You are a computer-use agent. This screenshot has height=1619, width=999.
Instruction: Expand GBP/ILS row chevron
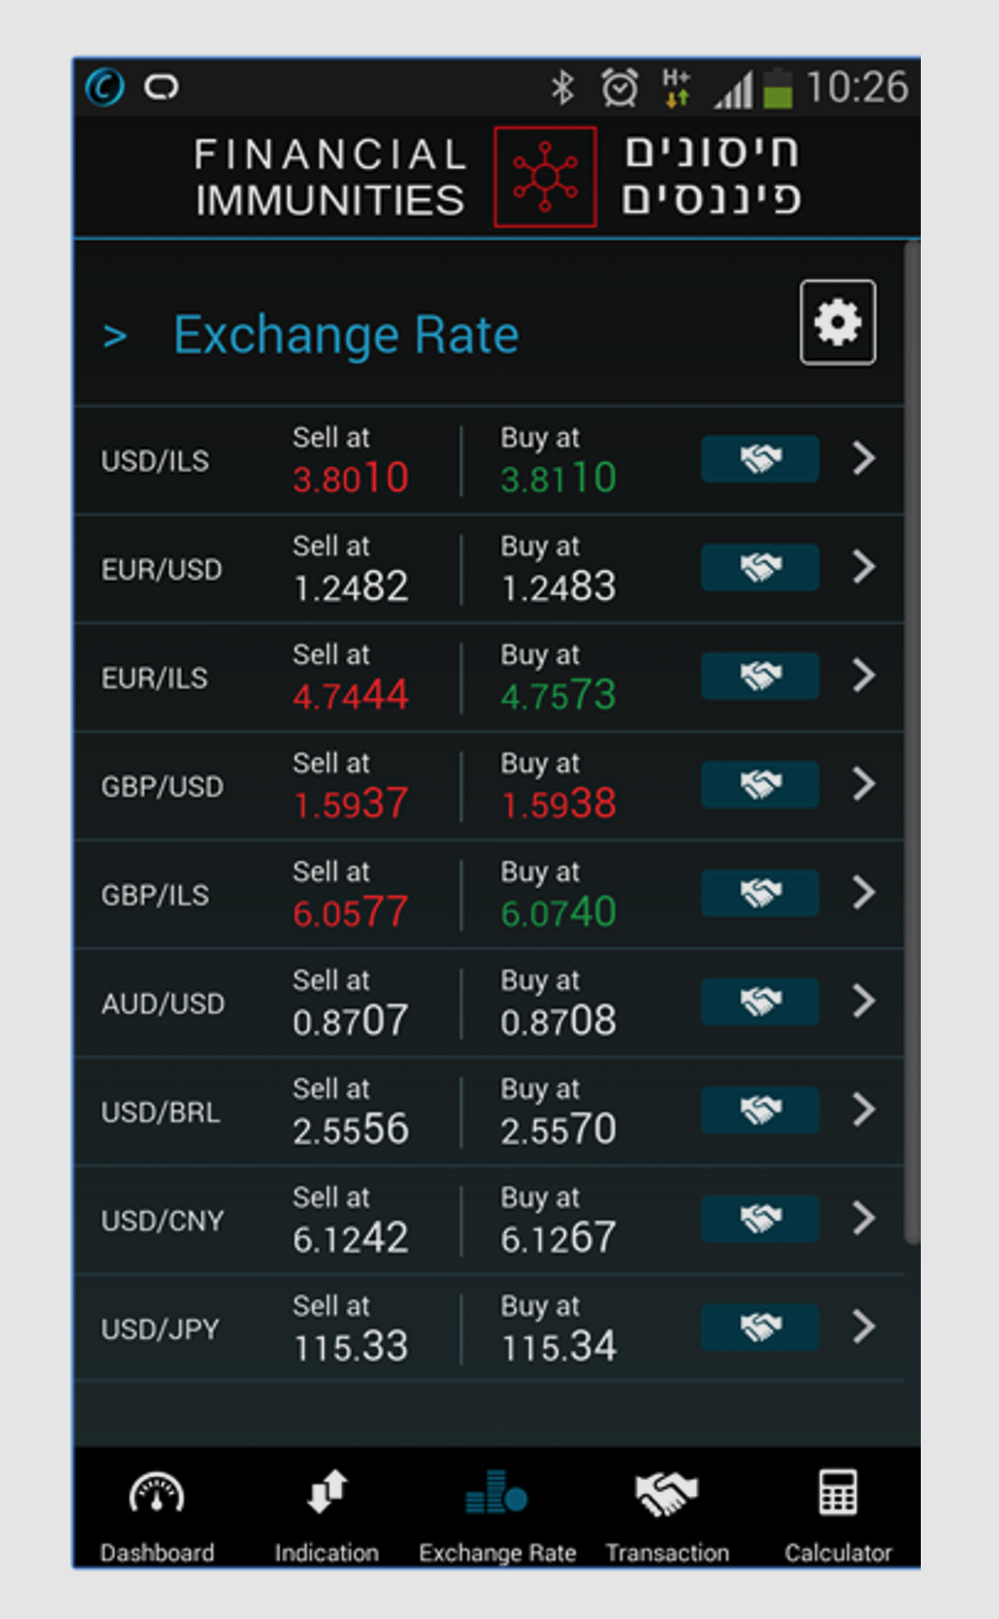tap(863, 892)
